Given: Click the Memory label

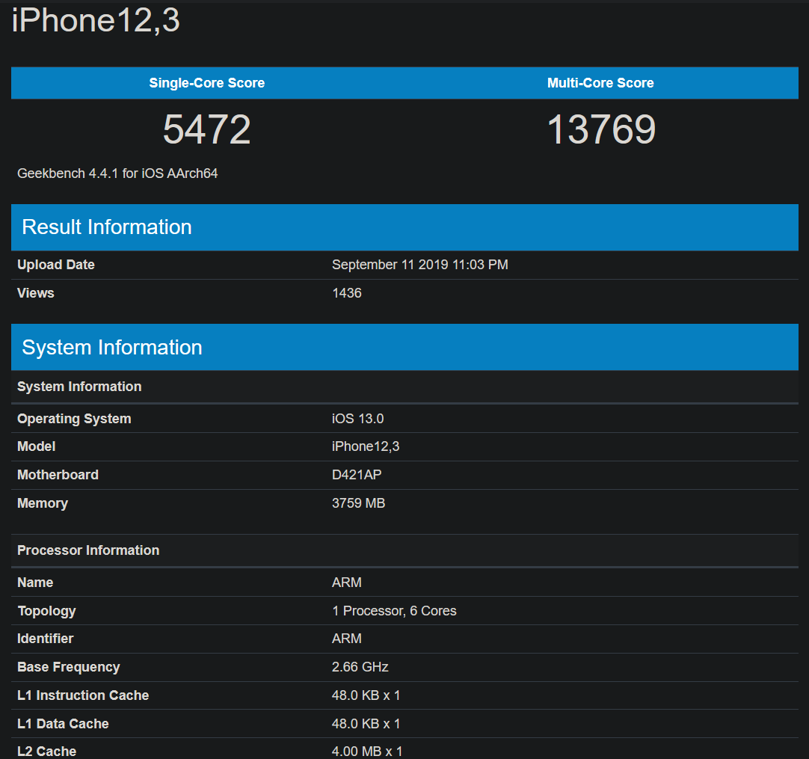Looking at the screenshot, I should click(43, 503).
